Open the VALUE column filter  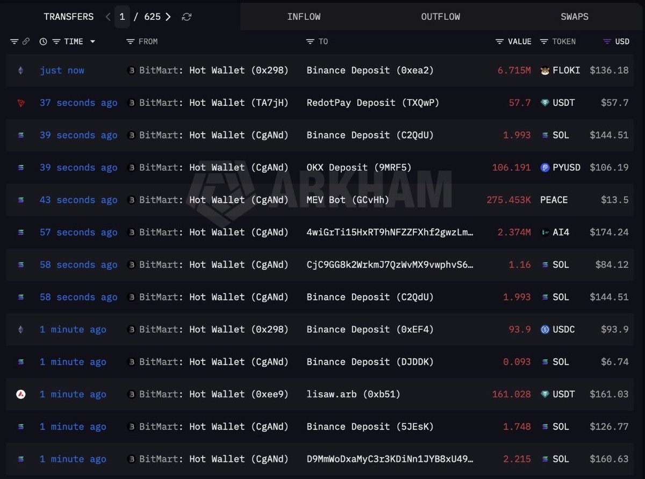tap(499, 41)
